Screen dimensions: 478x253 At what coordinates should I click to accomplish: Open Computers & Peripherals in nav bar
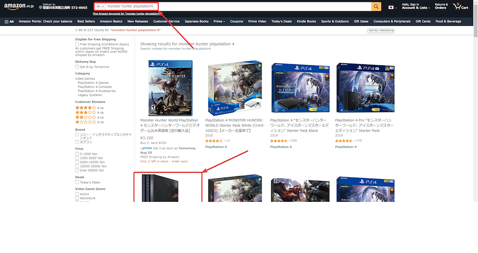(x=392, y=22)
